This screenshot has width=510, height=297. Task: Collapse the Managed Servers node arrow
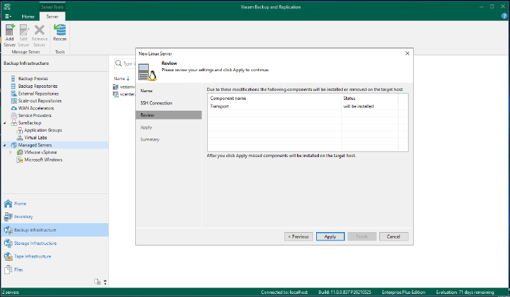(4, 145)
